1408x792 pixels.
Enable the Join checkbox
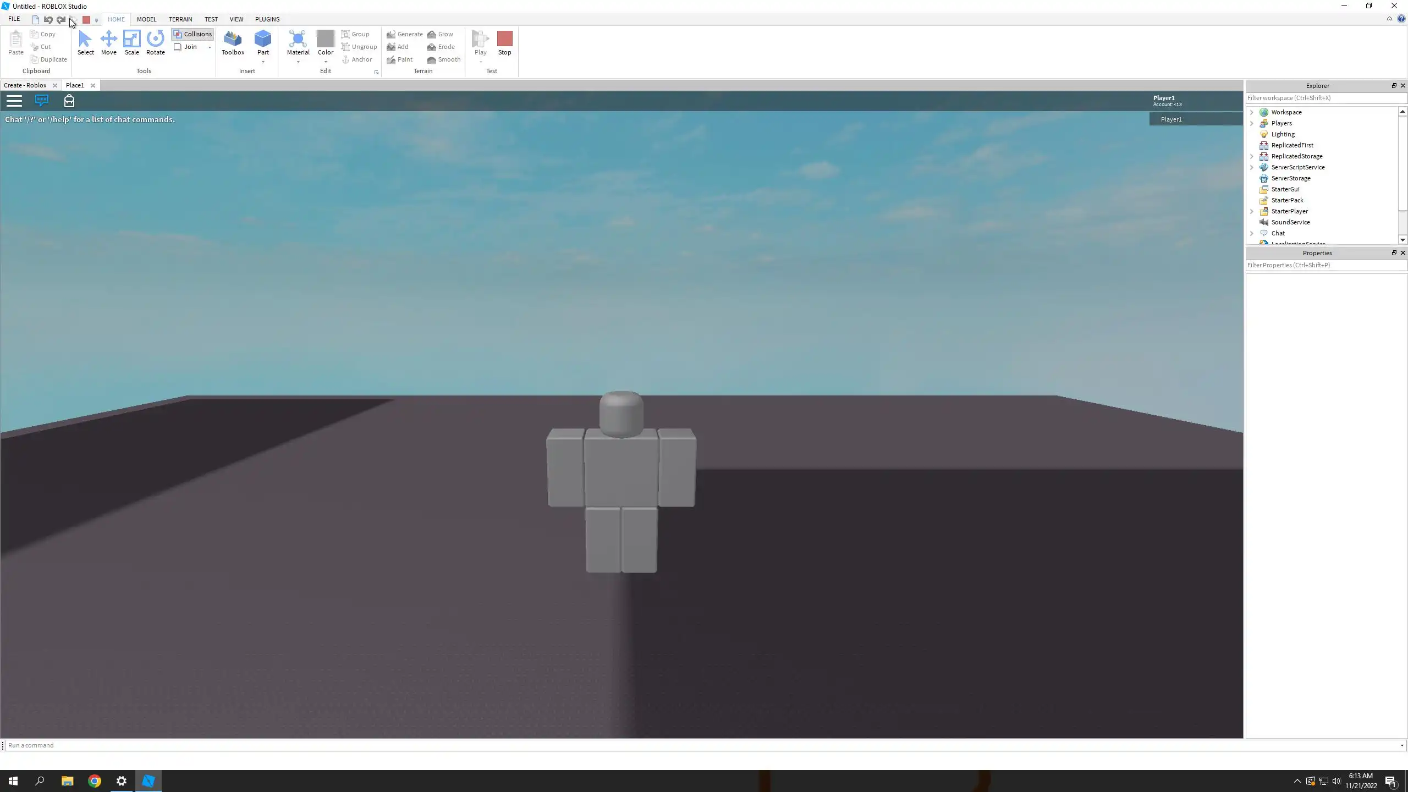coord(178,47)
